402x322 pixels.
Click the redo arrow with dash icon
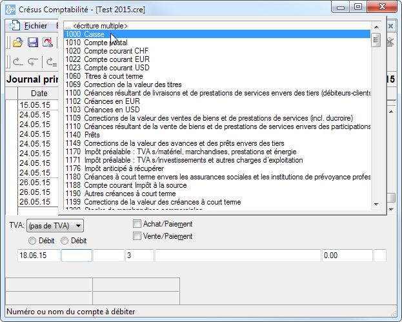(x=33, y=62)
